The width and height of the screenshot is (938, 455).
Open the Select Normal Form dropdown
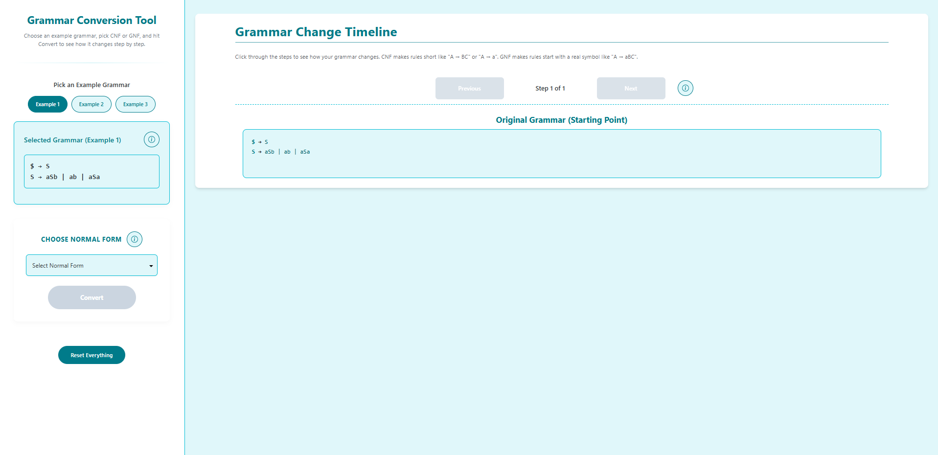(x=92, y=265)
